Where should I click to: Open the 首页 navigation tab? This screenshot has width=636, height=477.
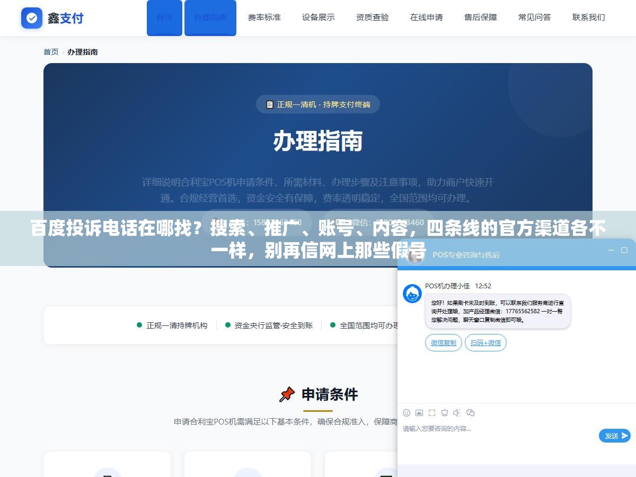point(164,17)
